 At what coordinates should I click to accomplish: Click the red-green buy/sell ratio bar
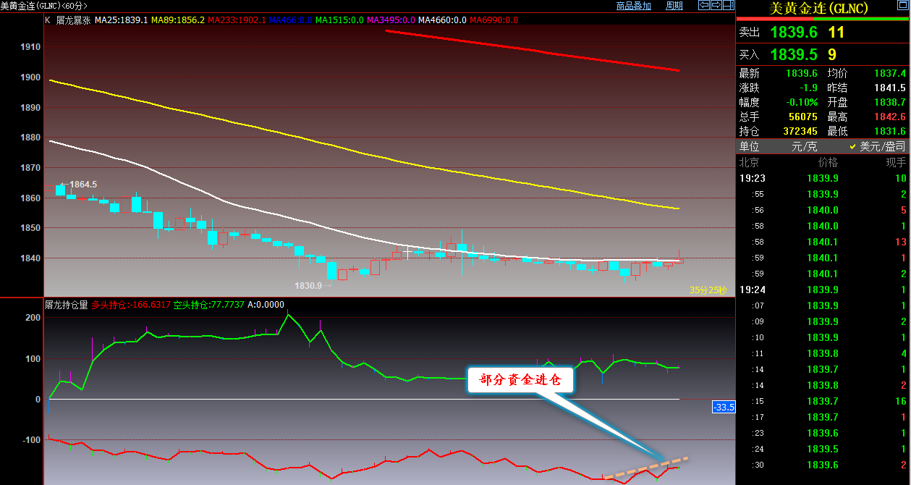point(823,19)
